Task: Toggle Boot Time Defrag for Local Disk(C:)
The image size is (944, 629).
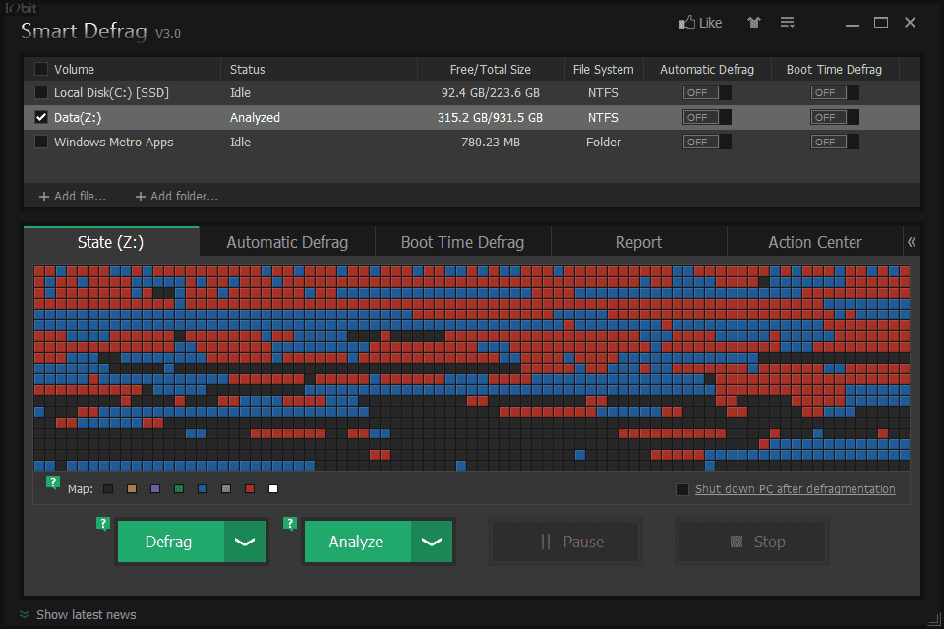Action: coord(835,92)
